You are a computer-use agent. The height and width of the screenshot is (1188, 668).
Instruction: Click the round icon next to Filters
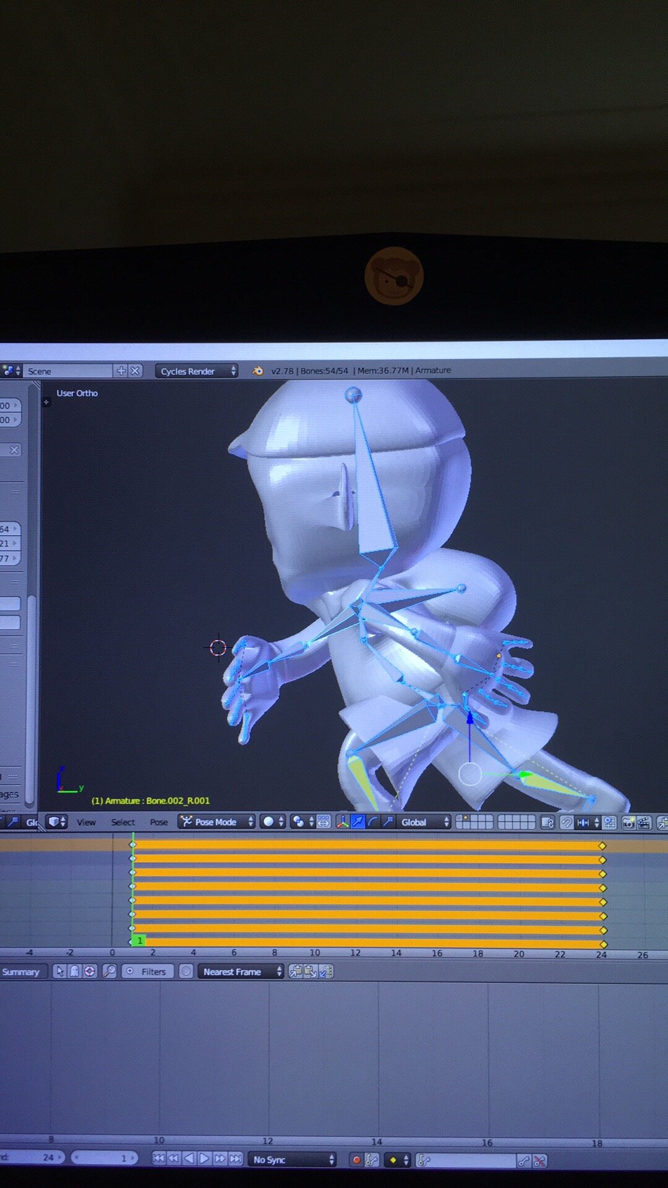pos(186,971)
